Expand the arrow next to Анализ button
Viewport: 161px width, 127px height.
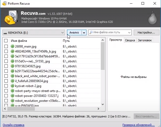click(x=84, y=33)
